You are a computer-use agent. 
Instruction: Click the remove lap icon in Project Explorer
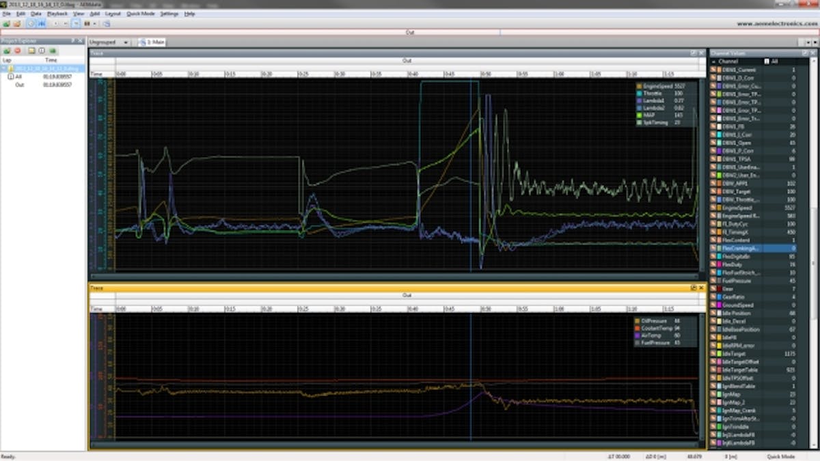tap(16, 52)
